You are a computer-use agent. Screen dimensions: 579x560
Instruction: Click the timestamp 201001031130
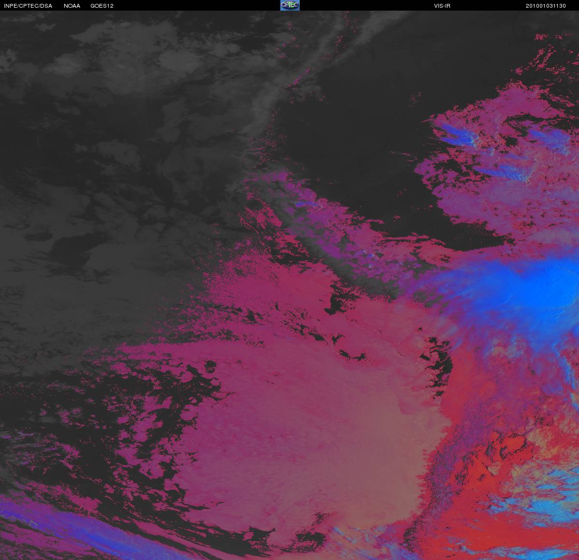tap(546, 6)
